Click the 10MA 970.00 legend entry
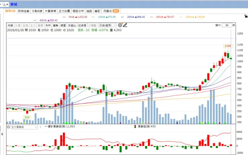 pos(104,17)
